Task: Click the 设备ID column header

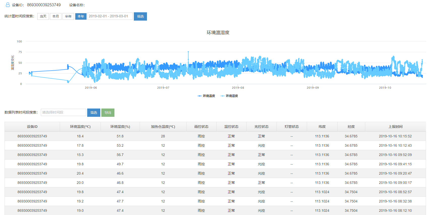Action: coord(32,127)
